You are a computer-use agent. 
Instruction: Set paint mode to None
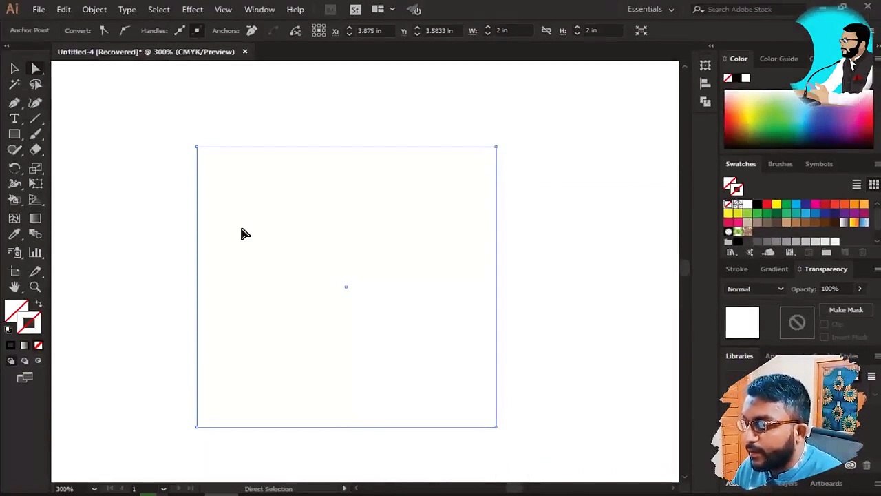(x=39, y=345)
